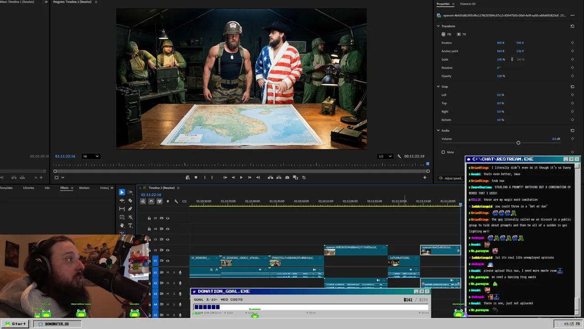Open the Button Editor plus icon
The image size is (584, 329).
(x=425, y=177)
